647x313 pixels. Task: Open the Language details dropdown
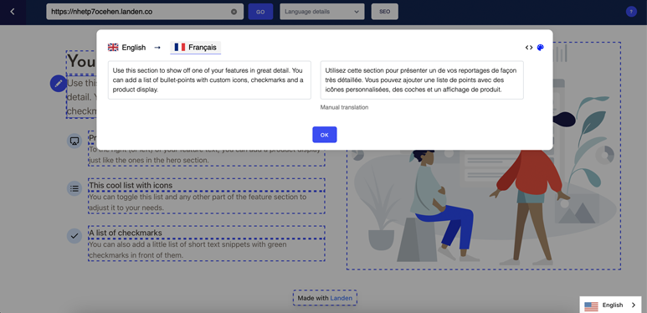coord(322,12)
